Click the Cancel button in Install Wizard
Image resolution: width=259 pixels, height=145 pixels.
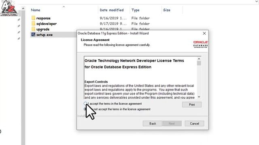194,124
